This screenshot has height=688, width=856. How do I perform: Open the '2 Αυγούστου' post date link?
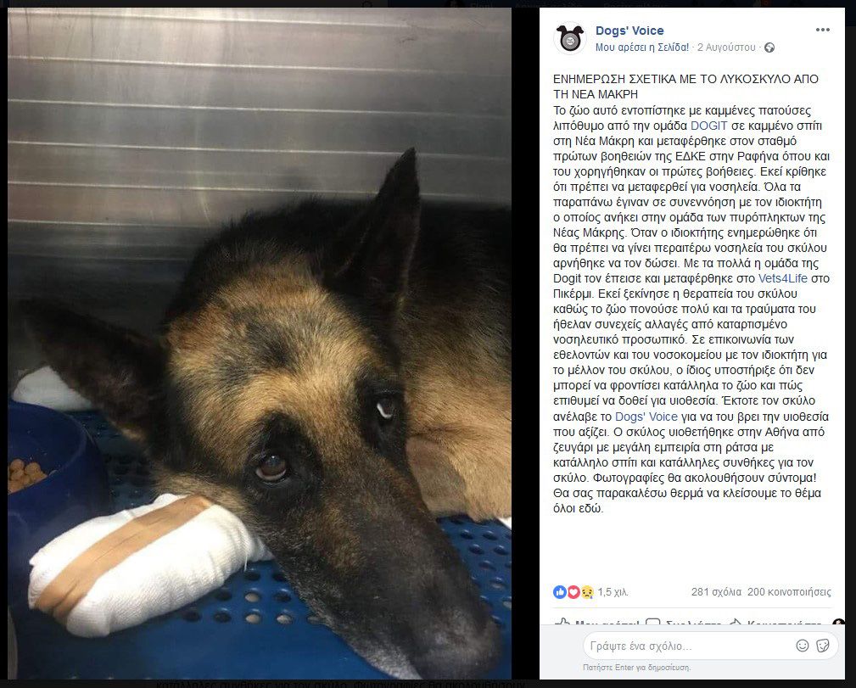[726, 48]
